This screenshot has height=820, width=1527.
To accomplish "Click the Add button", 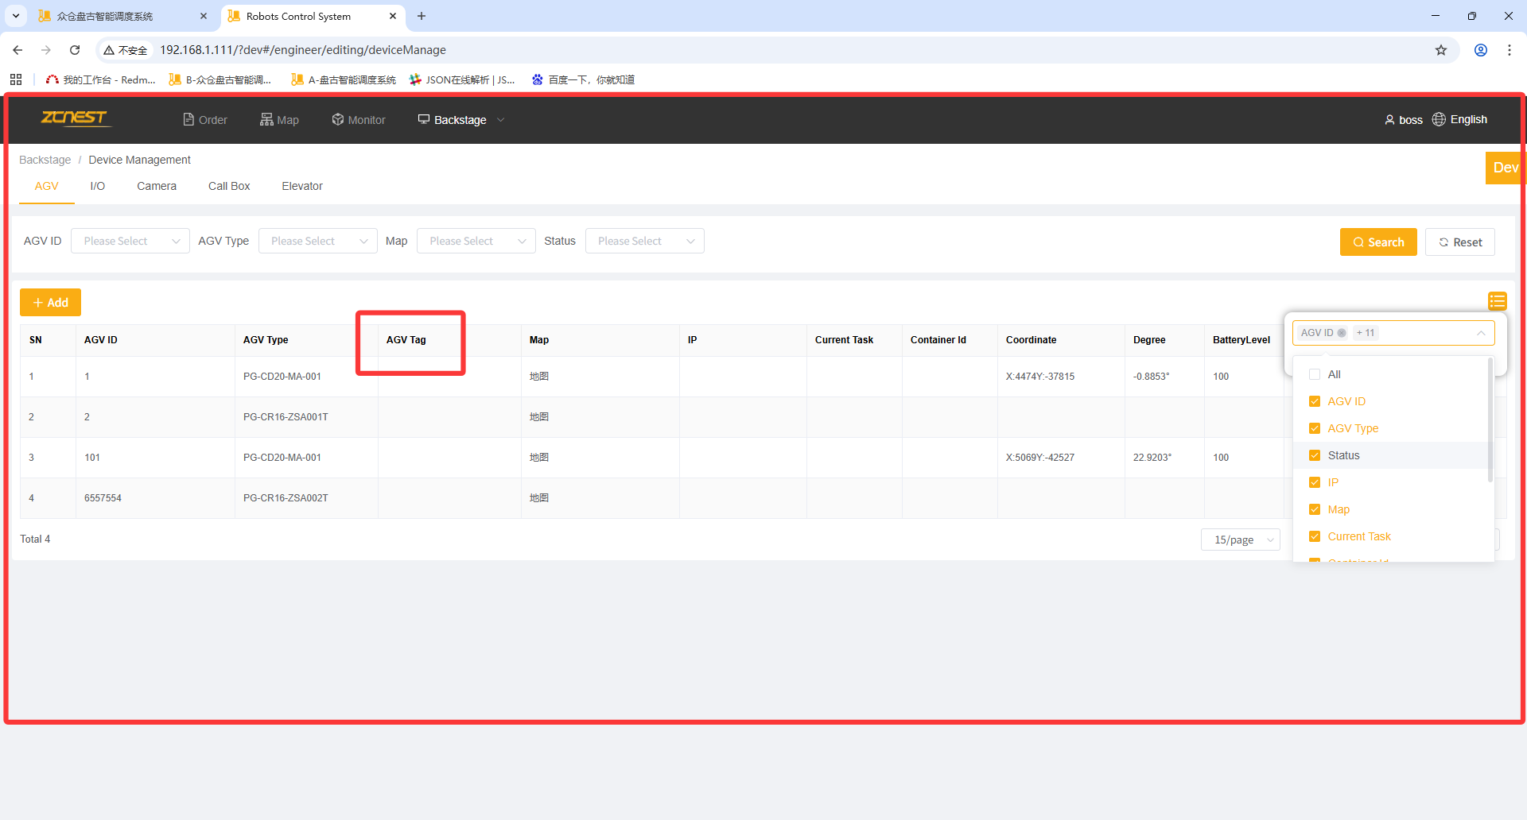I will (50, 303).
